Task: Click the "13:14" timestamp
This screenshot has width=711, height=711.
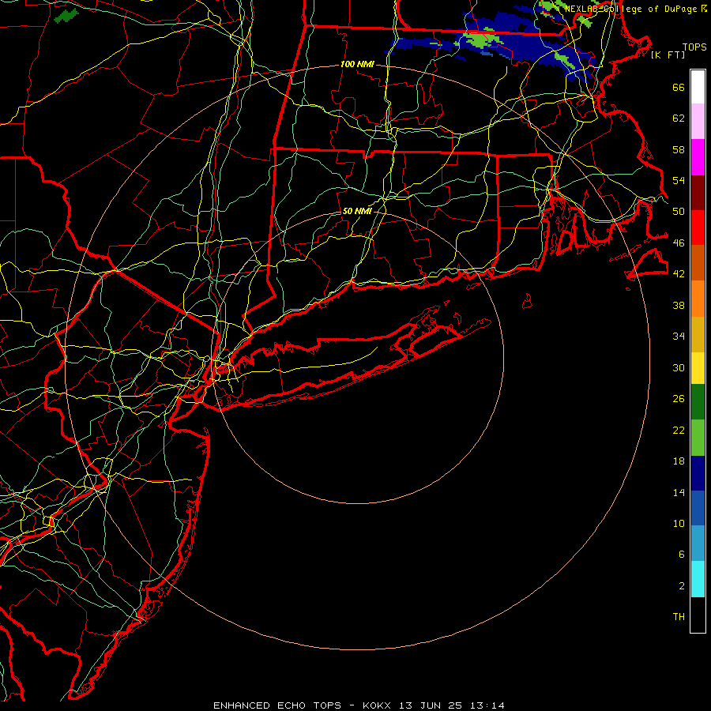Action: 487,705
